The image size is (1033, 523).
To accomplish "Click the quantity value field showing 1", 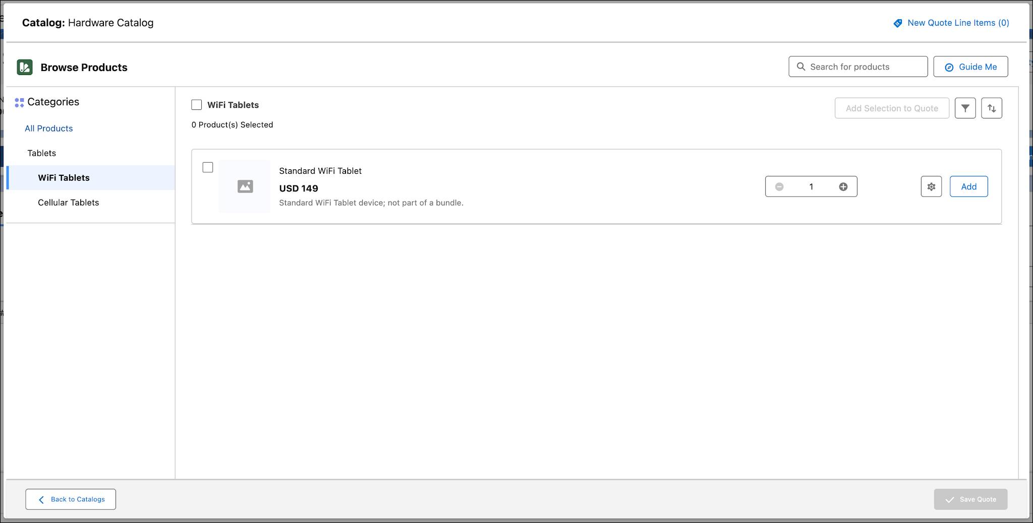I will 811,186.
